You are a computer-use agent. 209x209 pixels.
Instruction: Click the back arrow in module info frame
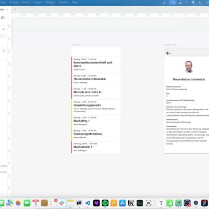pyautogui.click(x=168, y=53)
